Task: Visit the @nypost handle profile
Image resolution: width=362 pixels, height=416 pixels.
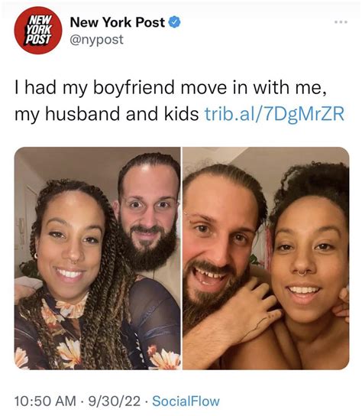Action: click(x=97, y=40)
